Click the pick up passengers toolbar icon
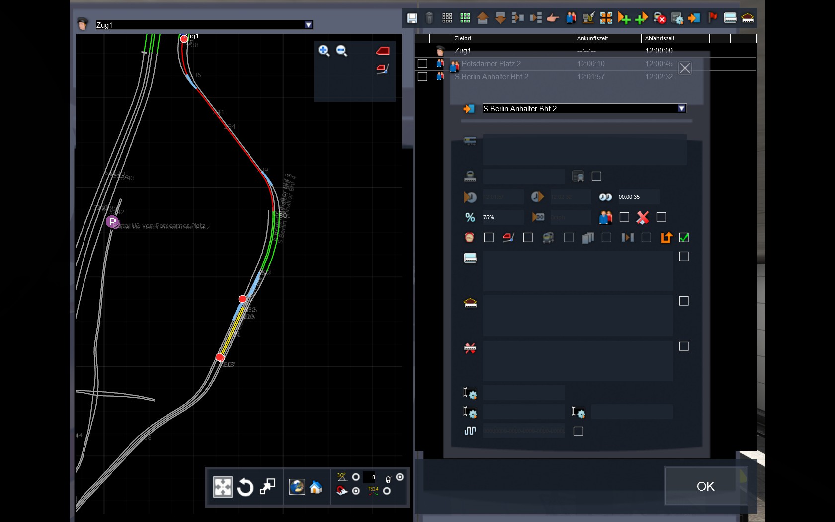 571,18
